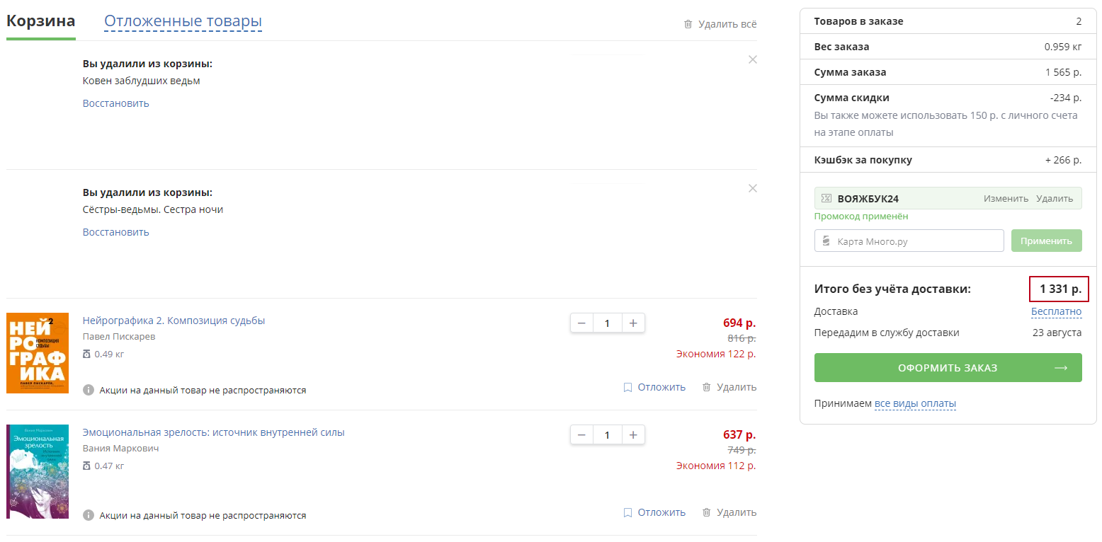
Task: Restore the Ковен заблудших ведьм book
Action: [x=115, y=103]
